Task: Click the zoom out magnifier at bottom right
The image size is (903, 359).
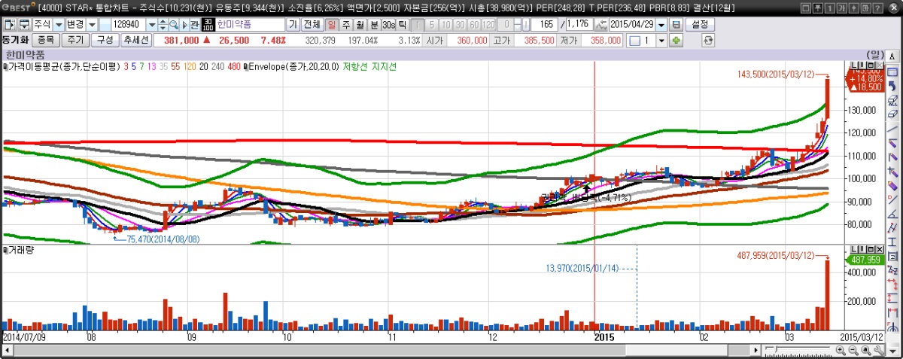Action: click(853, 351)
